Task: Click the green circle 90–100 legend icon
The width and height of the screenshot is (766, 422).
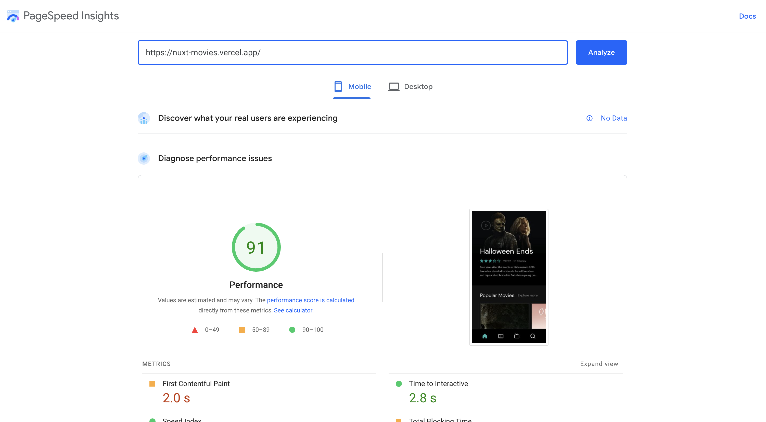Action: point(292,330)
